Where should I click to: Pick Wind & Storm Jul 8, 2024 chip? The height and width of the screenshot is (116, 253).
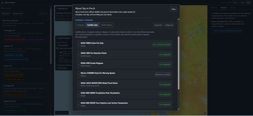14,55
